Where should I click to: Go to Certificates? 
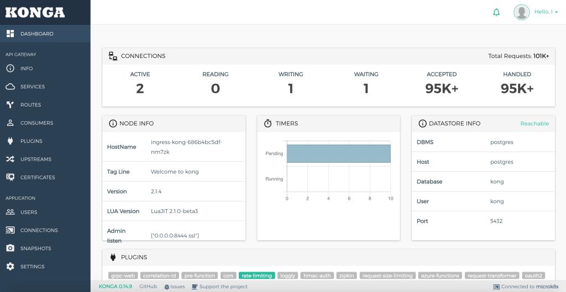45,177
